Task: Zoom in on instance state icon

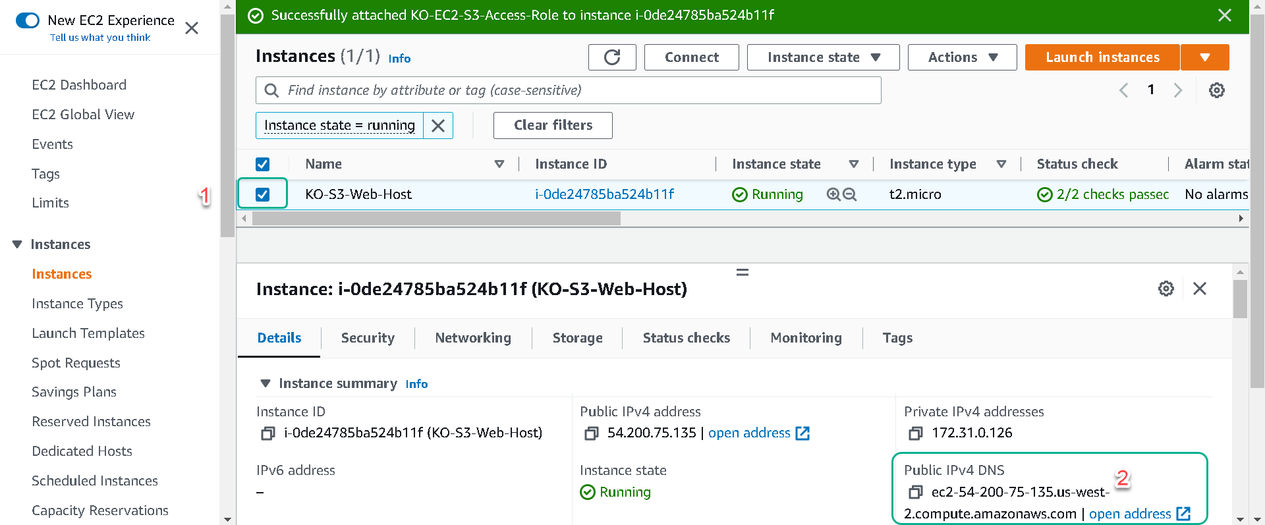Action: point(833,194)
